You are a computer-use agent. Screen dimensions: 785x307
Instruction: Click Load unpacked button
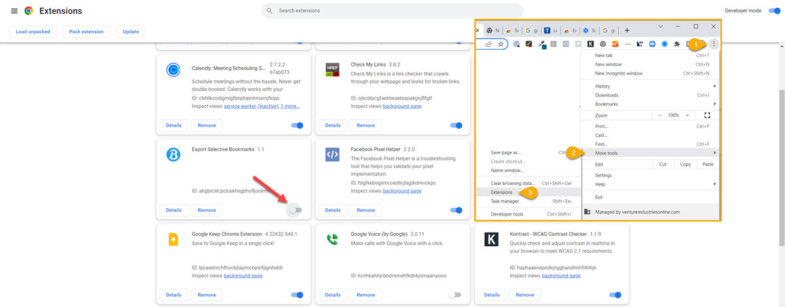point(33,31)
